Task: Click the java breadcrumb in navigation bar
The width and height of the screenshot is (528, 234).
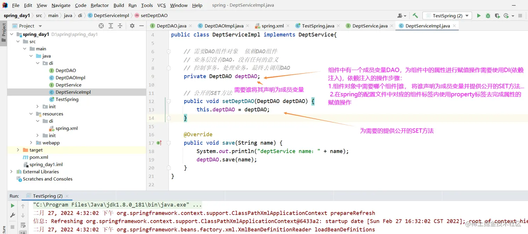Action: pos(68,16)
